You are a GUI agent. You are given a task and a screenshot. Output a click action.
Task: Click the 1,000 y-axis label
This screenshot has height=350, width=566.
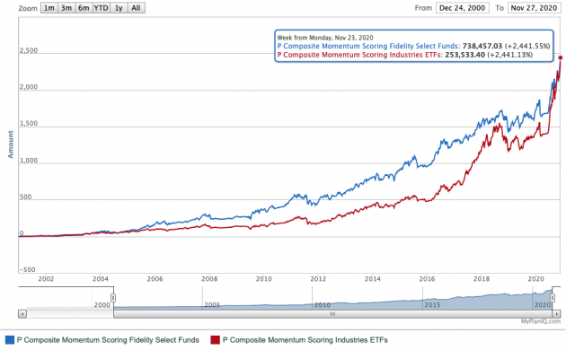coord(29,161)
